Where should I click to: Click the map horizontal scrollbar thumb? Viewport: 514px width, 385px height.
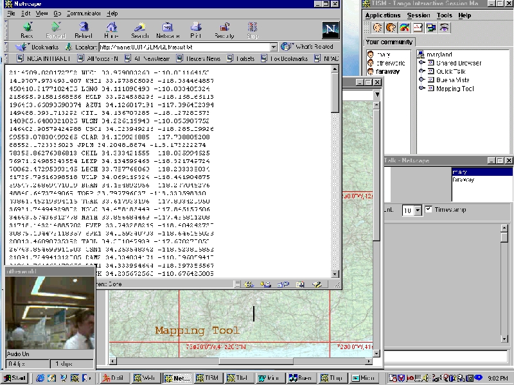point(256,361)
